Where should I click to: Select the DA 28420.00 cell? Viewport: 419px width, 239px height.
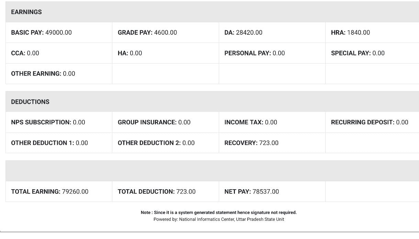(x=243, y=33)
